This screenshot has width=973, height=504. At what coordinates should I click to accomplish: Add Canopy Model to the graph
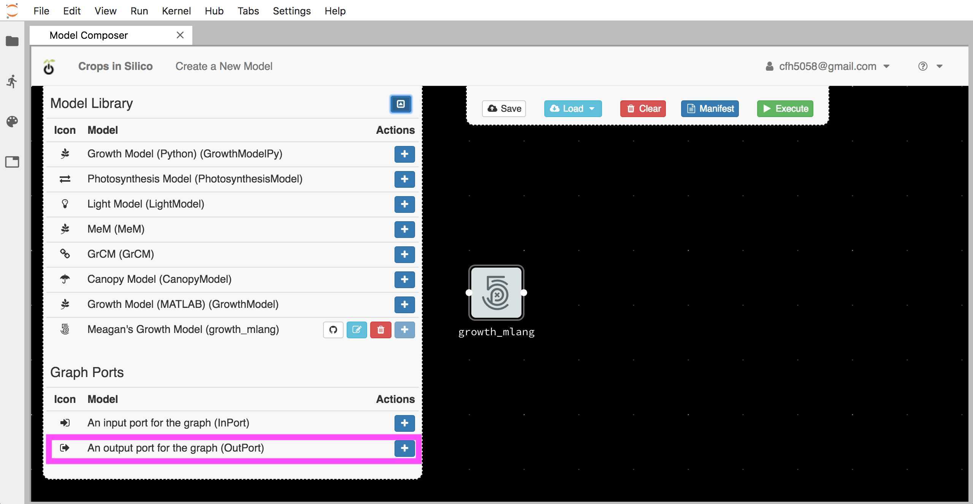pyautogui.click(x=404, y=279)
